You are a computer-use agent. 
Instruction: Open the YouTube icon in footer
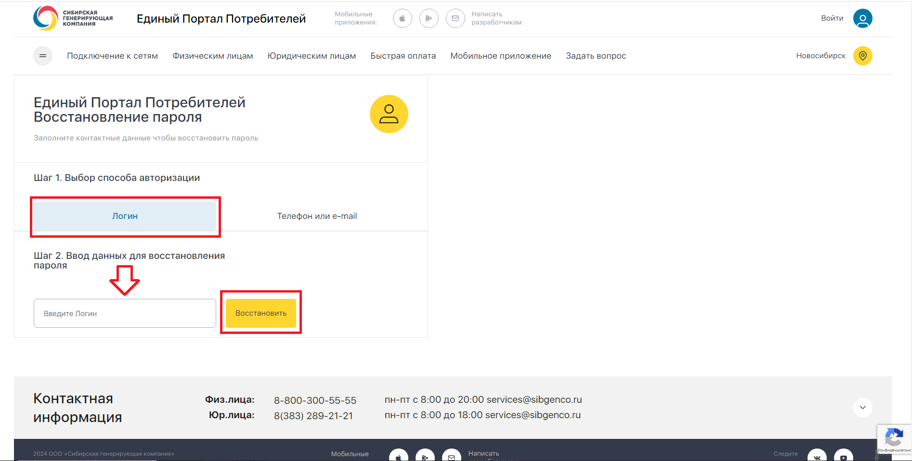[843, 456]
